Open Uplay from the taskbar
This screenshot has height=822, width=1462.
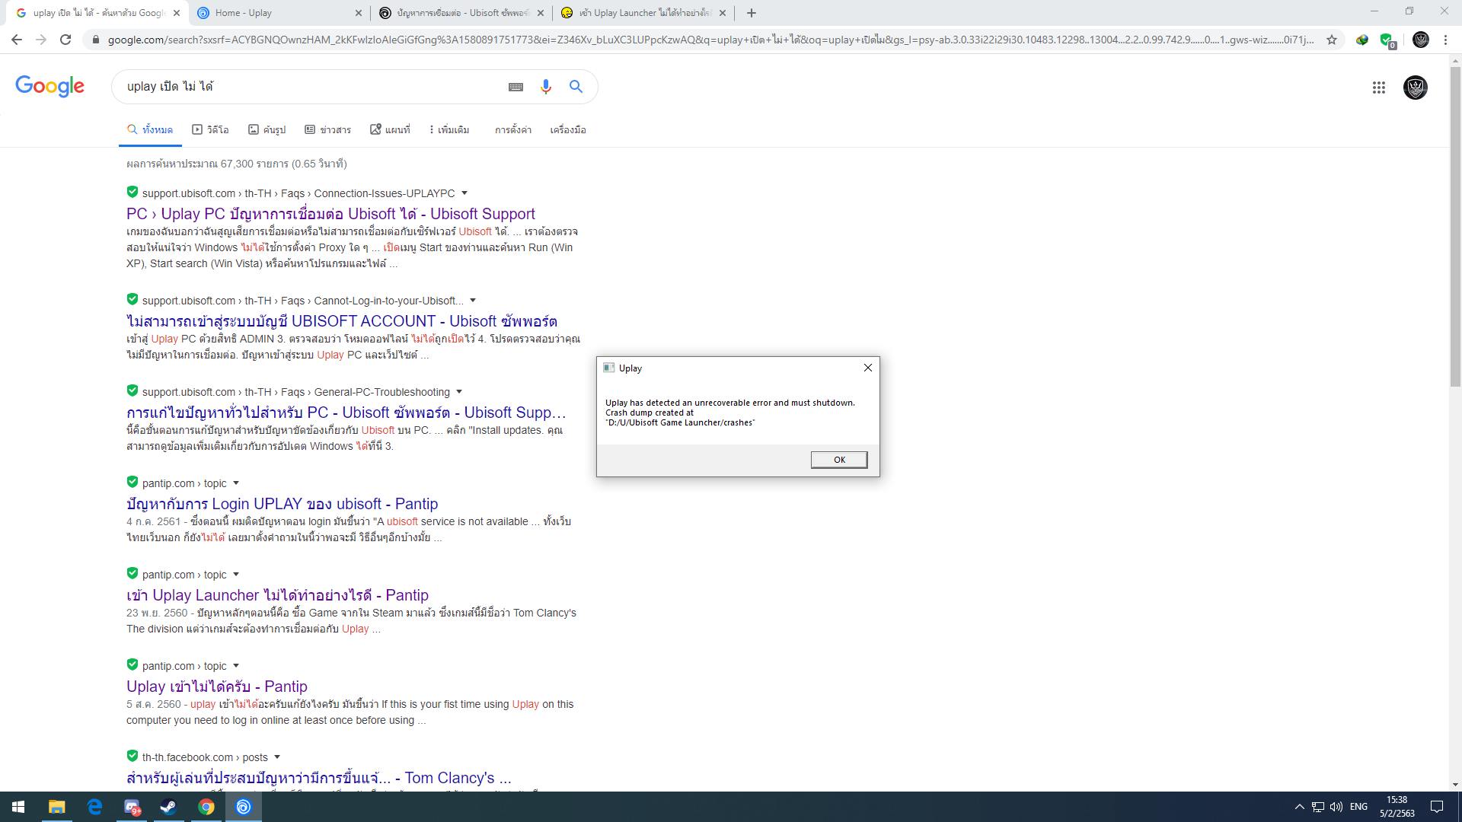click(244, 807)
